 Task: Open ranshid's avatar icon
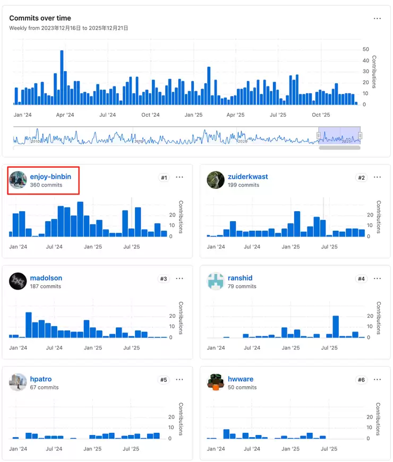tap(216, 281)
